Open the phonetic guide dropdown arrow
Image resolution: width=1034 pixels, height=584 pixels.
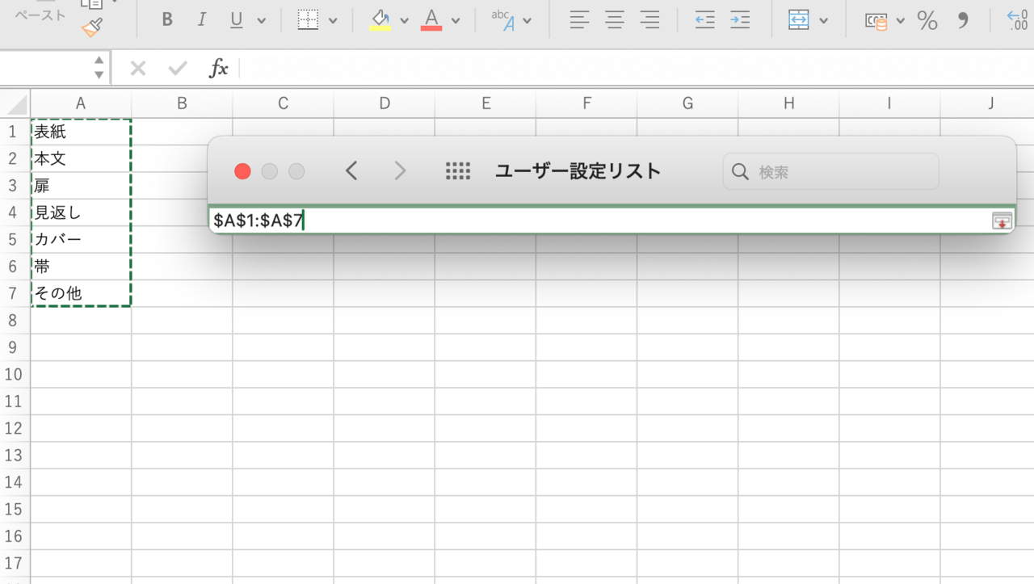[528, 21]
